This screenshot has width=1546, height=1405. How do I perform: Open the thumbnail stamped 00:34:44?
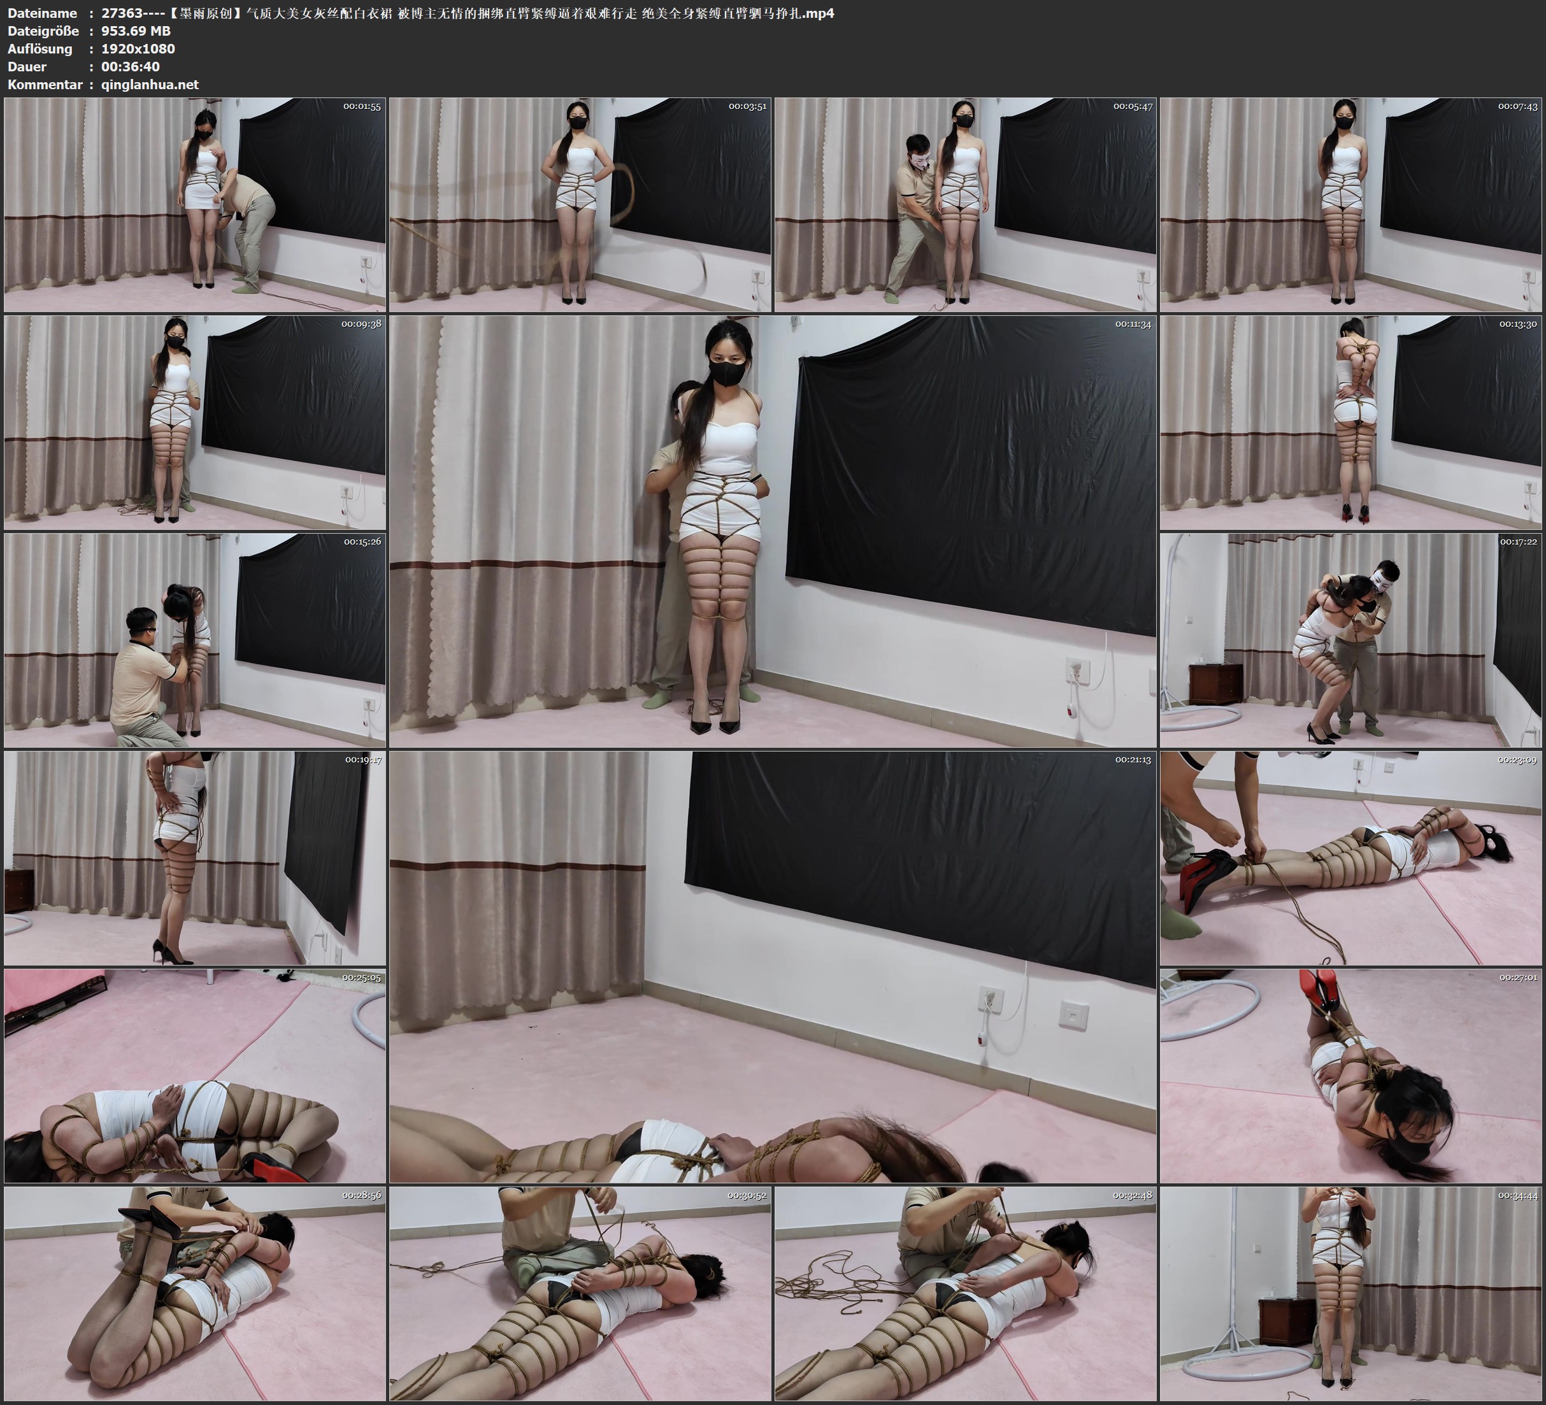click(1350, 1293)
